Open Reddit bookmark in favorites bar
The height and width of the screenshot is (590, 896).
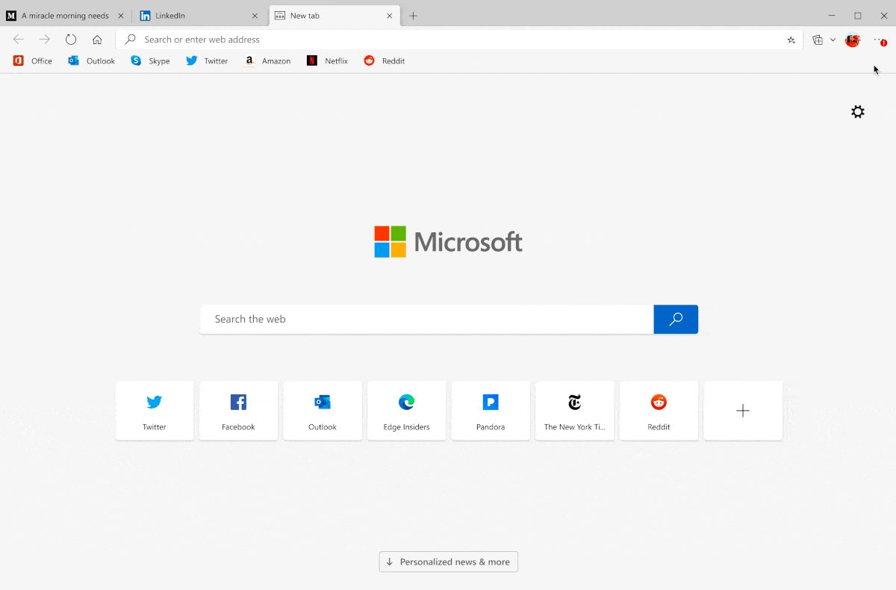point(384,61)
